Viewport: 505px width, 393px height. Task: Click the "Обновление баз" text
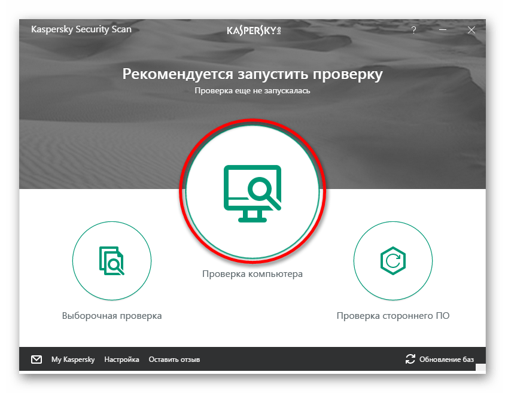coord(446,360)
